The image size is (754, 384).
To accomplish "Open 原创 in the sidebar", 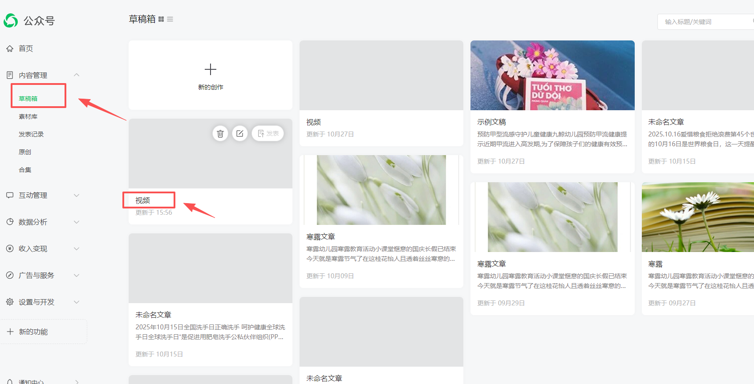I will pos(25,152).
